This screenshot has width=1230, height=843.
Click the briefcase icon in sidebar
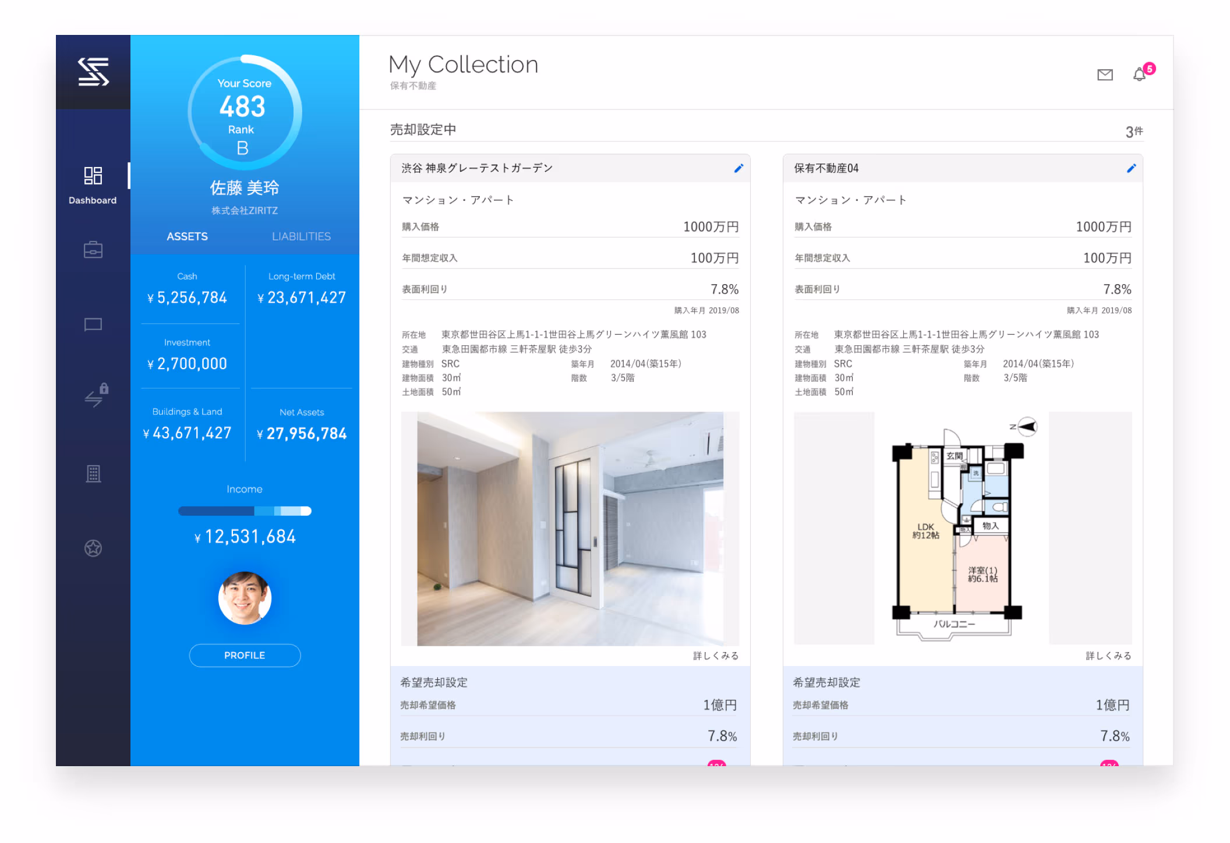pyautogui.click(x=93, y=250)
